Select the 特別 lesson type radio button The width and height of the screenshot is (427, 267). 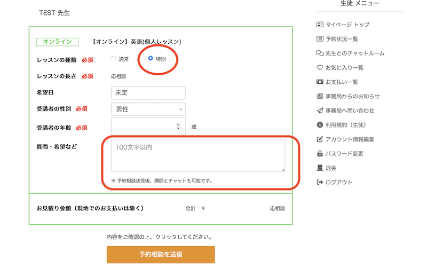(x=151, y=58)
